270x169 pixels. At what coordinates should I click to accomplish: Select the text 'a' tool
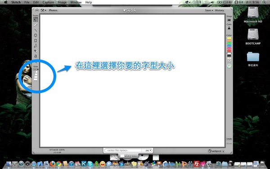click(36, 56)
